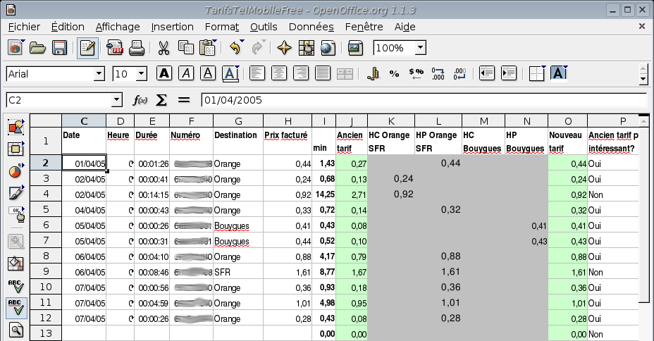
Task: Open a file with folder icon
Action: [x=37, y=48]
